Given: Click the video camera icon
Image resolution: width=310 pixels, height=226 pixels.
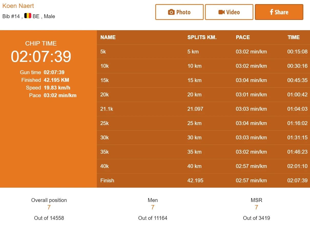Looking at the screenshot, I should click(x=222, y=12).
